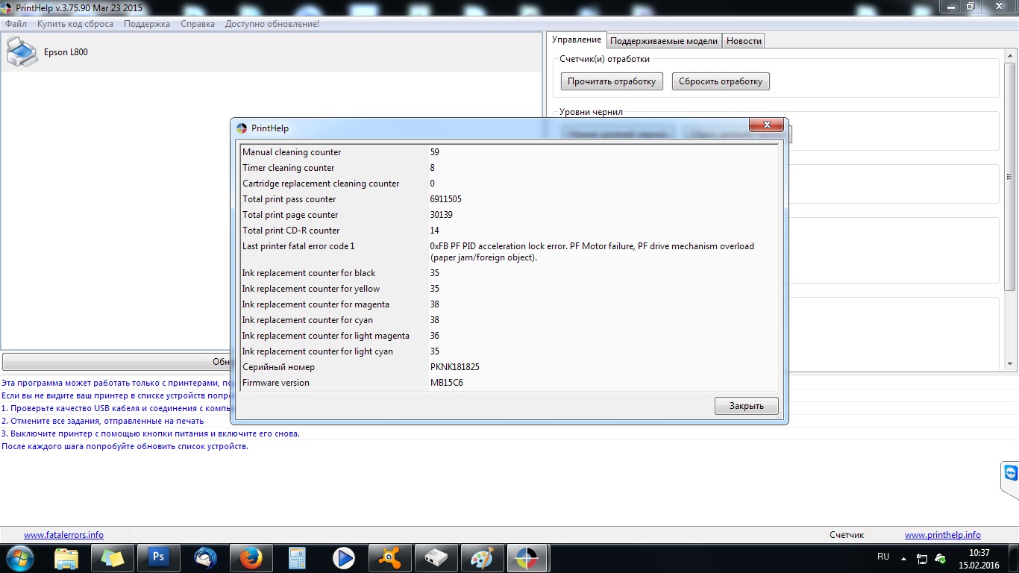Launch Firefox from the taskbar

tap(251, 557)
